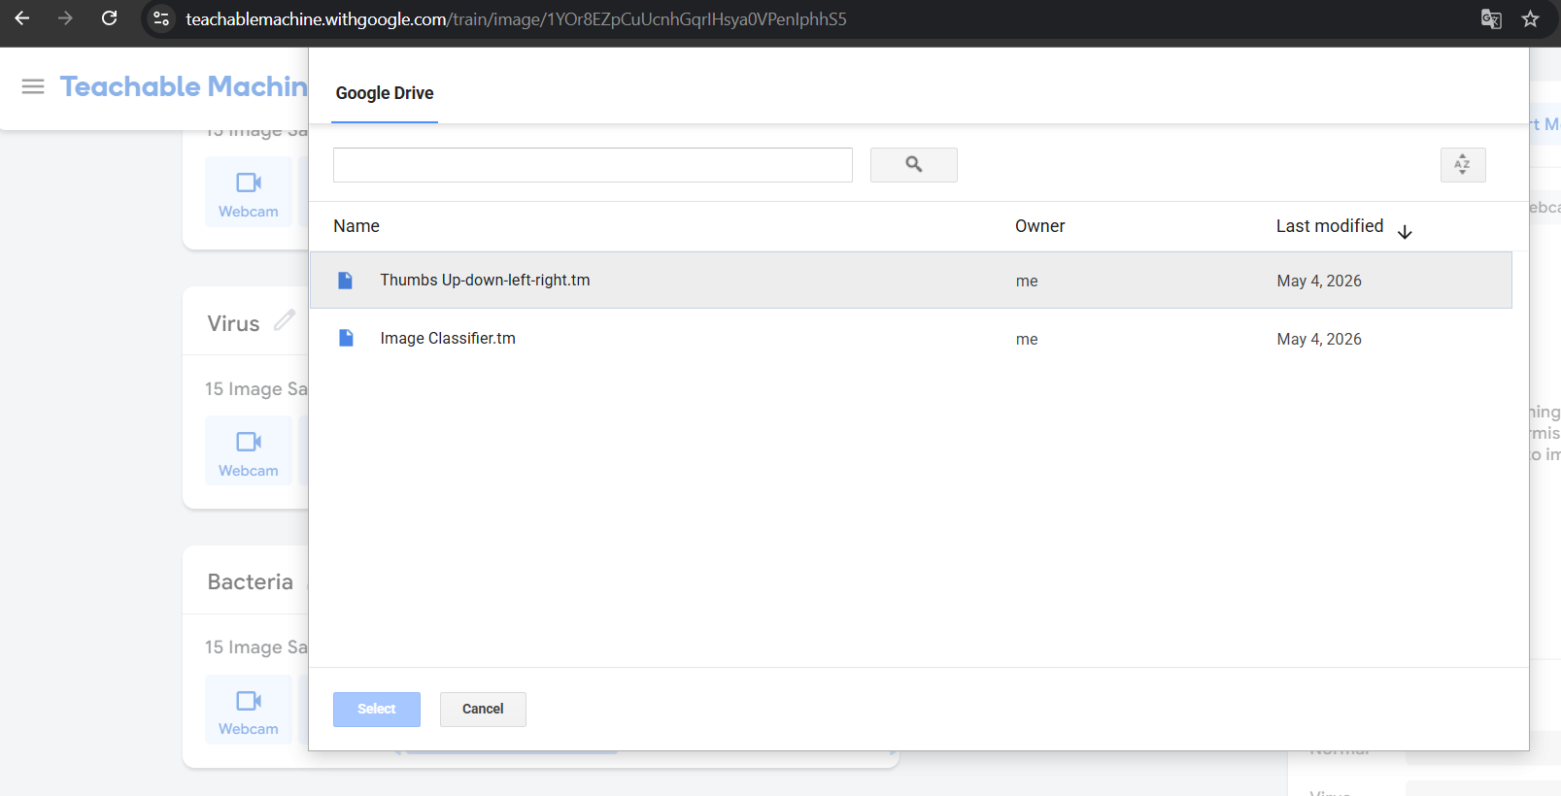This screenshot has width=1561, height=796.
Task: Click the file icon for Image Classifier.tm
Action: point(346,338)
